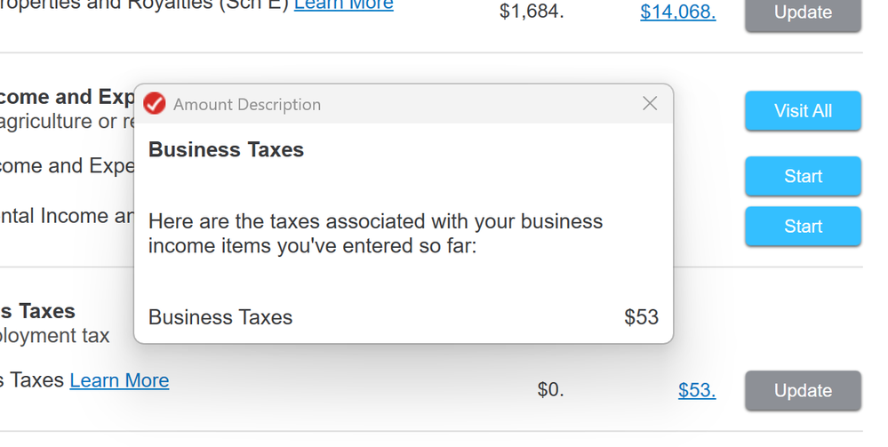Click the dialog's taxes description sentence
888x447 pixels.
[375, 233]
